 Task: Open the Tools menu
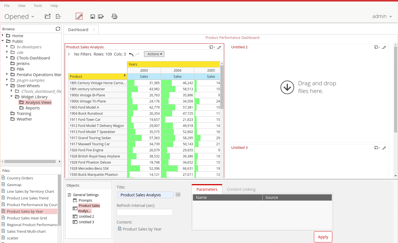point(38,6)
